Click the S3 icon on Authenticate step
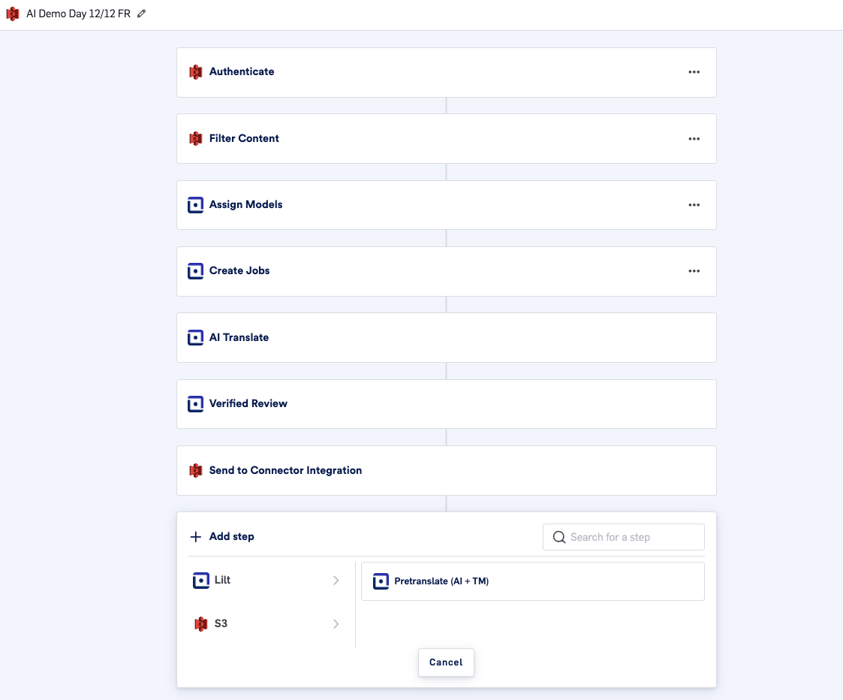843x700 pixels. coord(196,71)
